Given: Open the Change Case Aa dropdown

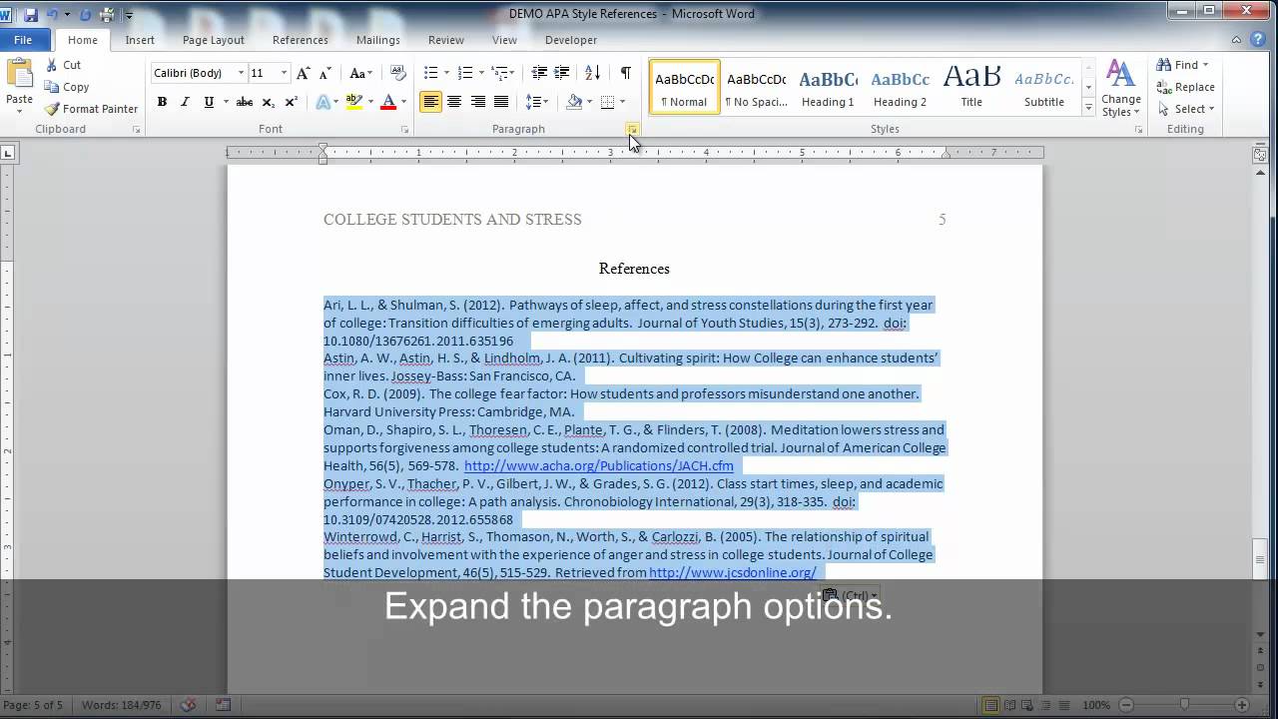Looking at the screenshot, I should click(x=360, y=73).
